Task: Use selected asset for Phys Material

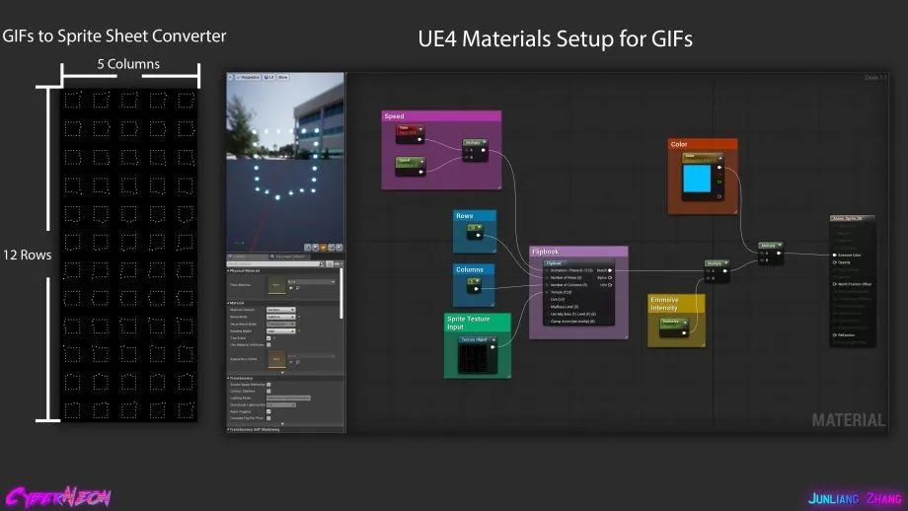Action: (x=291, y=288)
